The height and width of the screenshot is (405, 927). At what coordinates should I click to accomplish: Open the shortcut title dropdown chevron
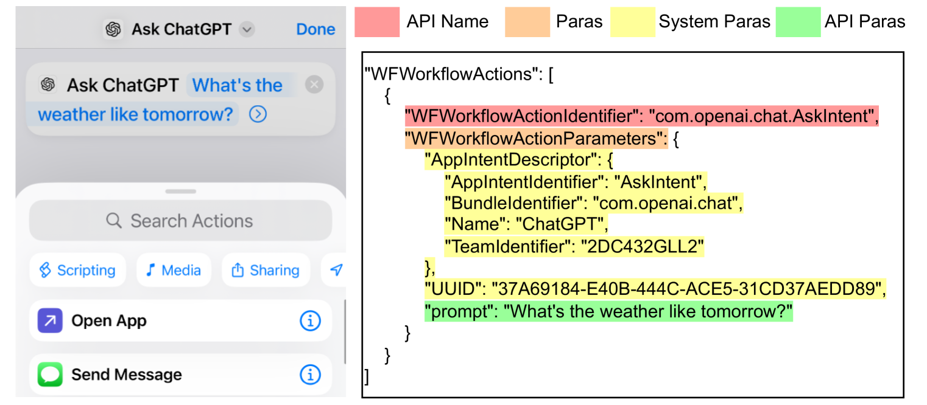(x=247, y=29)
